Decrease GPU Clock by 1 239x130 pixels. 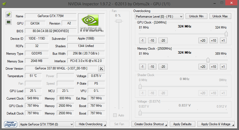(142, 41)
